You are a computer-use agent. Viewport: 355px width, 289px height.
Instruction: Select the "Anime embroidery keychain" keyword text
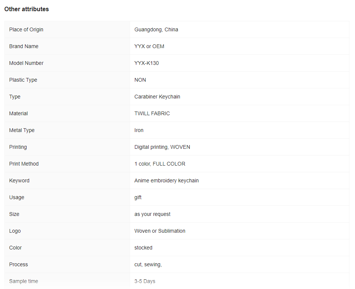pyautogui.click(x=167, y=180)
